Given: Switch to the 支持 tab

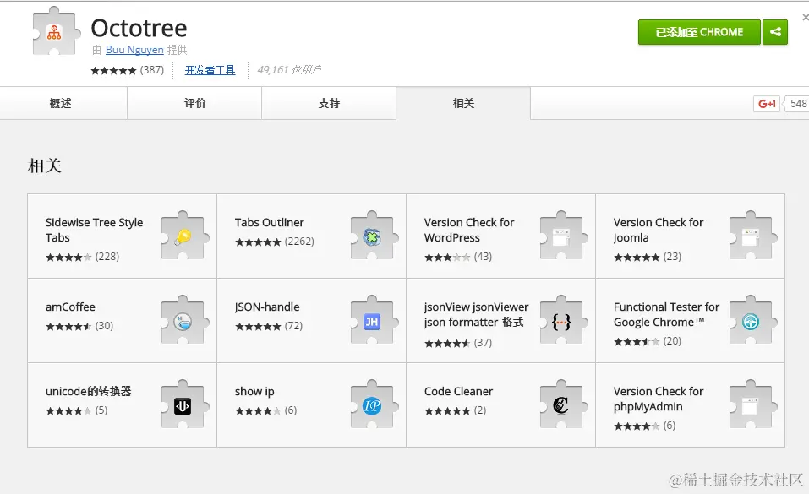Looking at the screenshot, I should tap(329, 103).
